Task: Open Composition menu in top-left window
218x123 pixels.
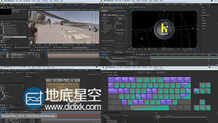Action: pos(27,1)
